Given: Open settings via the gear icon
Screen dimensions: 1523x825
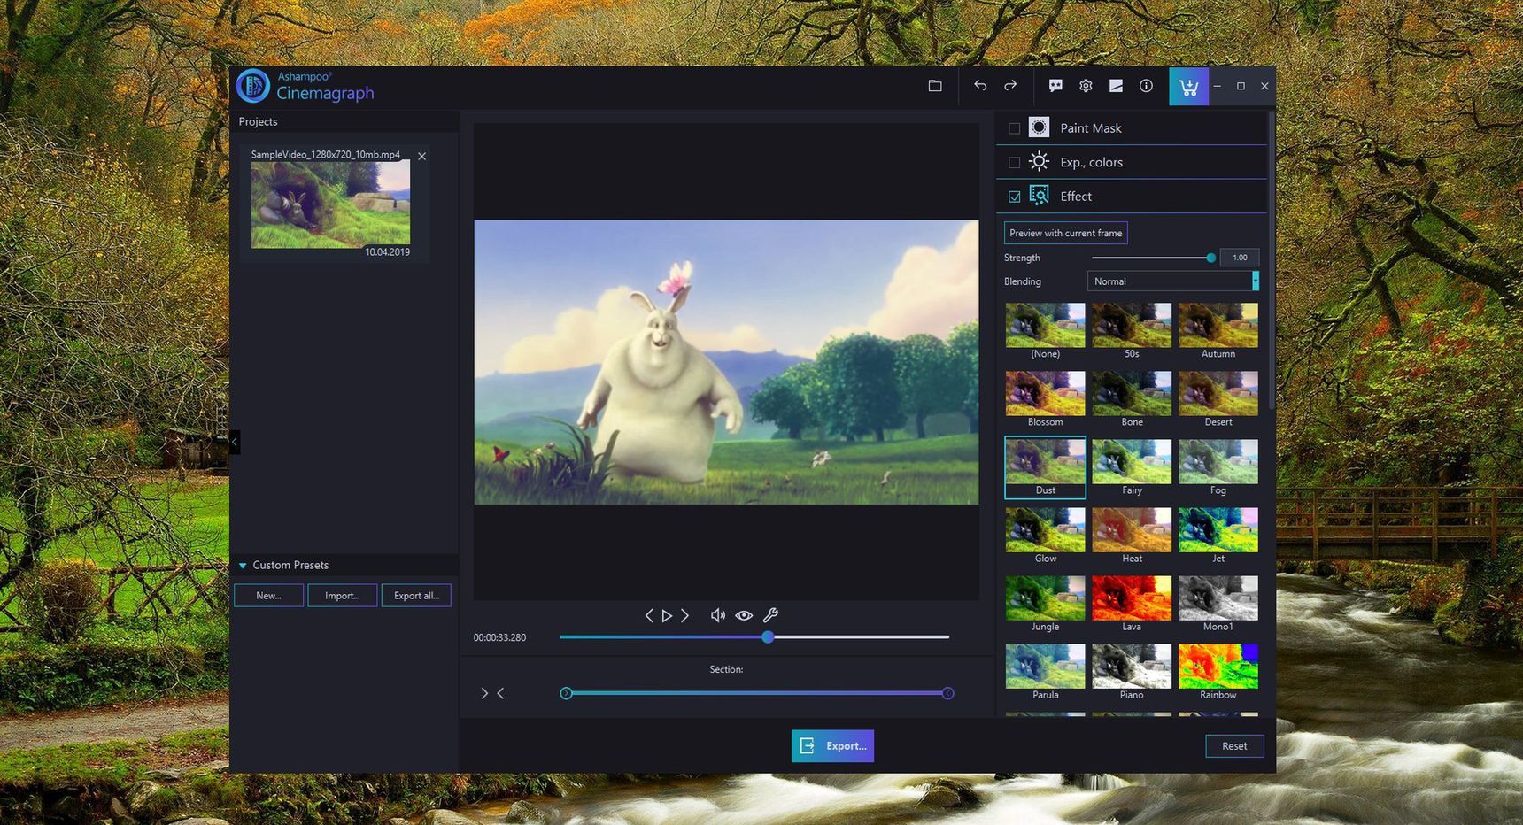Looking at the screenshot, I should [x=1086, y=86].
